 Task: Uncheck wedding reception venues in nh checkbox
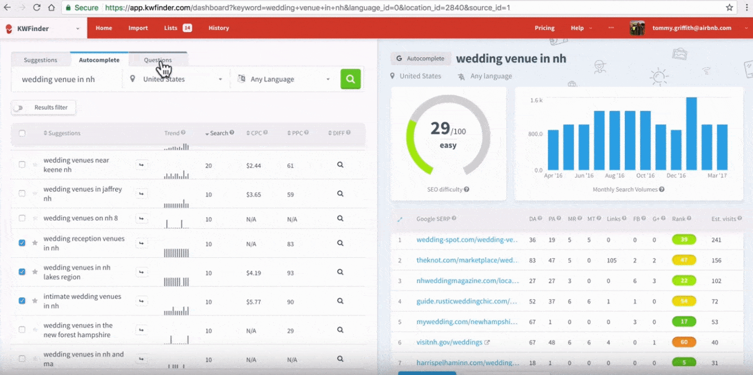click(22, 243)
